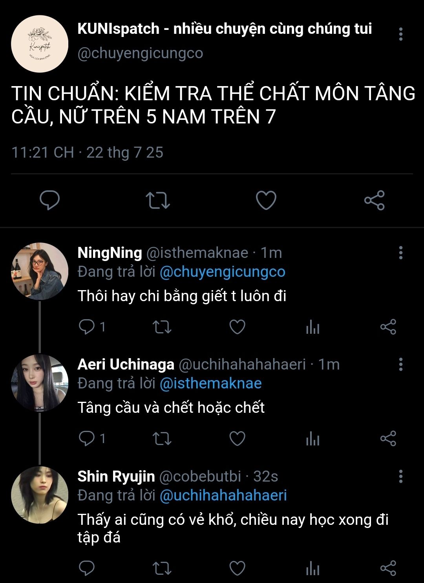Open more options on NingNing's reply

(x=400, y=253)
